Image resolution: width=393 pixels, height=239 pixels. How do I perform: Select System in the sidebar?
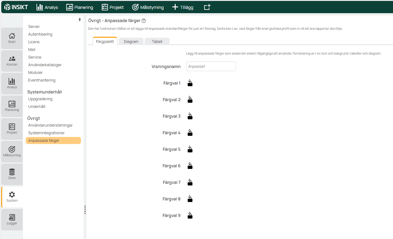(12, 197)
